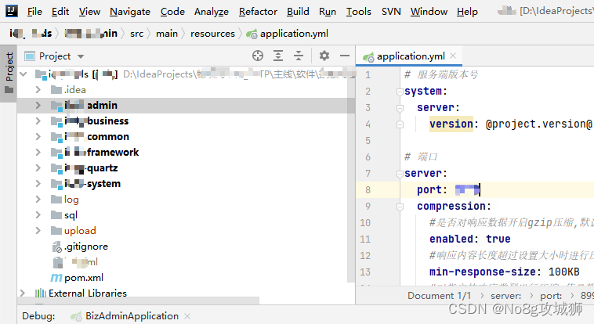Click on 'enabled: true' in editor

click(x=469, y=239)
